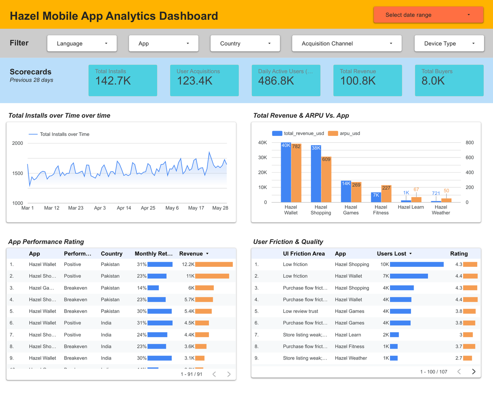493x412 pixels.
Task: Open the Device Type filter dropdown
Action: [x=449, y=43]
